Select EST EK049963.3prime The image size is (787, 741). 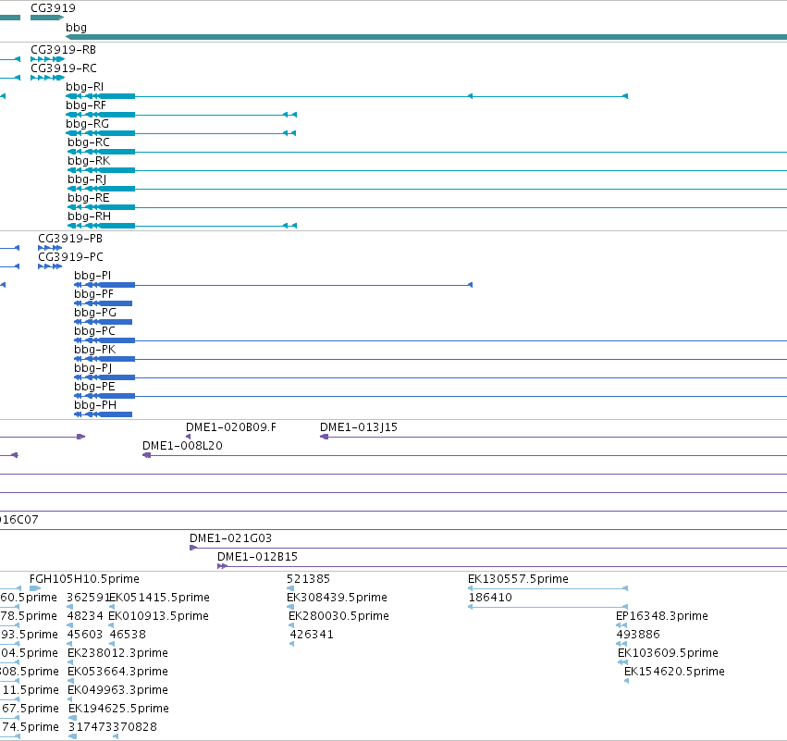pos(118,690)
